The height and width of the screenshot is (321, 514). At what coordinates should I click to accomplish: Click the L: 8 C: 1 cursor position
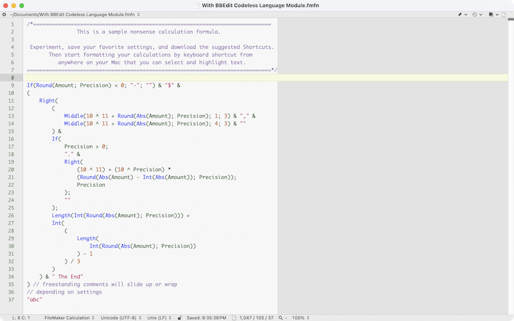(x=21, y=318)
